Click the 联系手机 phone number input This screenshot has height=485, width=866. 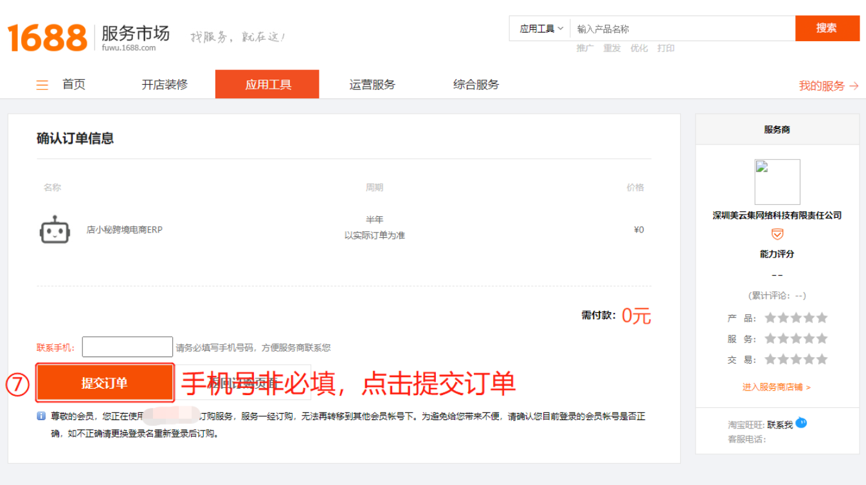pos(127,347)
